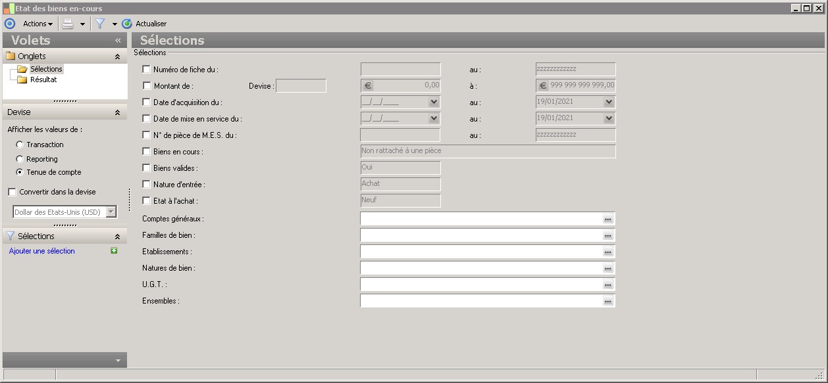Select the Résultat tree item

[x=43, y=79]
